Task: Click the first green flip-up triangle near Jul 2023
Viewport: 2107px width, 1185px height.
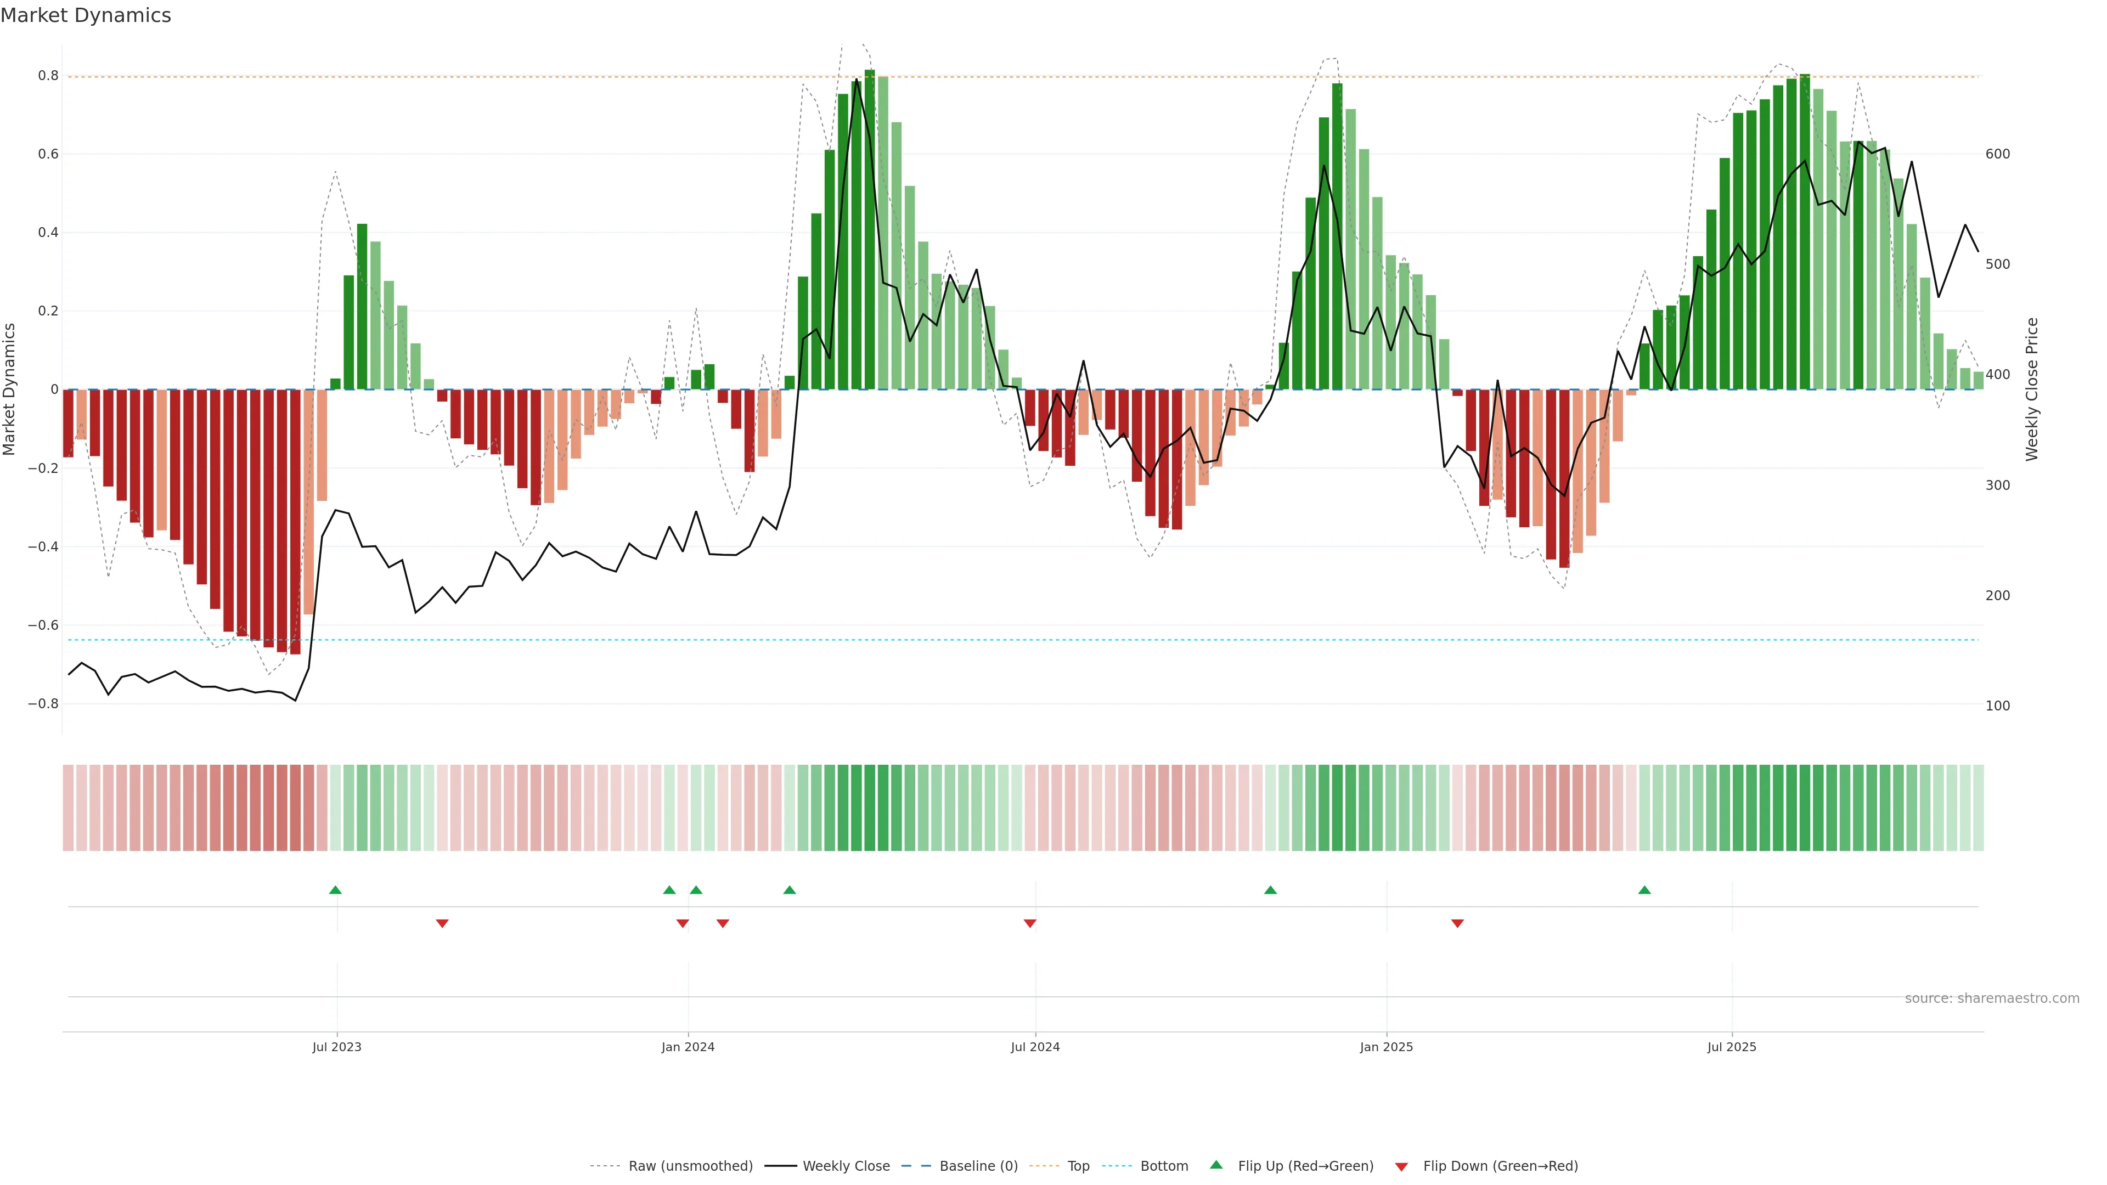Action: click(335, 890)
